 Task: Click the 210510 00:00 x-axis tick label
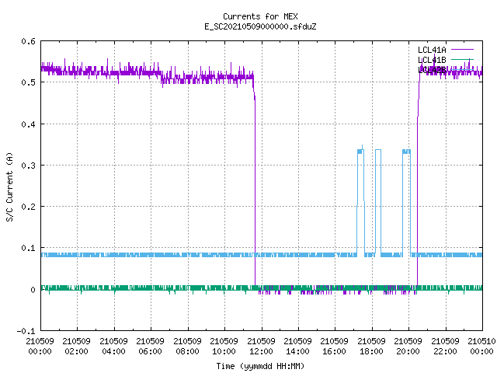click(481, 347)
